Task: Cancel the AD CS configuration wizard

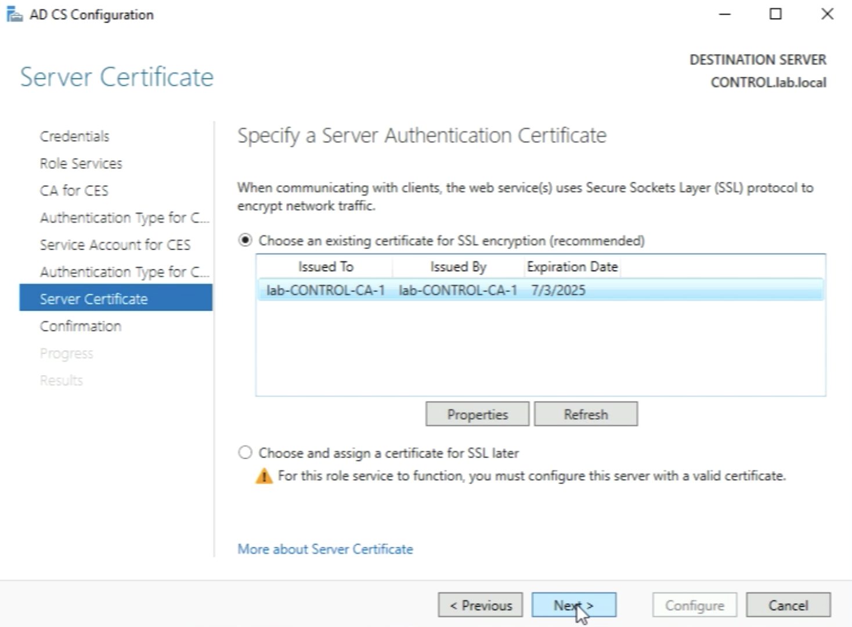Action: click(788, 606)
